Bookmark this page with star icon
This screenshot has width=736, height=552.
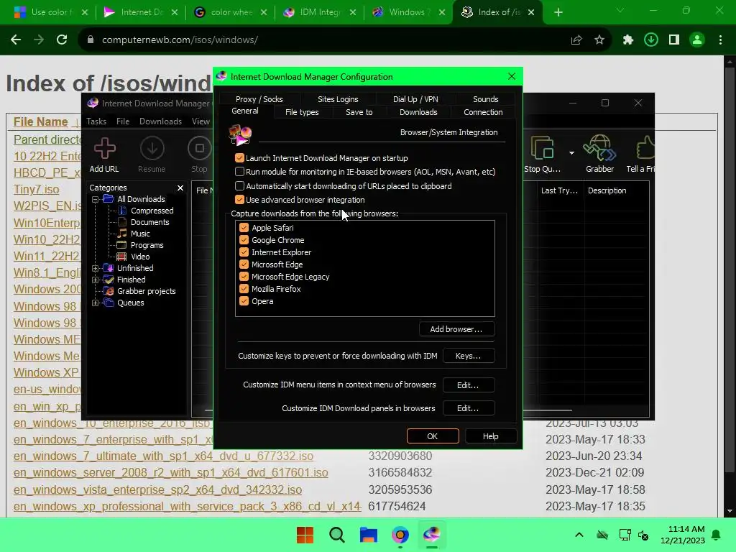tap(599, 40)
